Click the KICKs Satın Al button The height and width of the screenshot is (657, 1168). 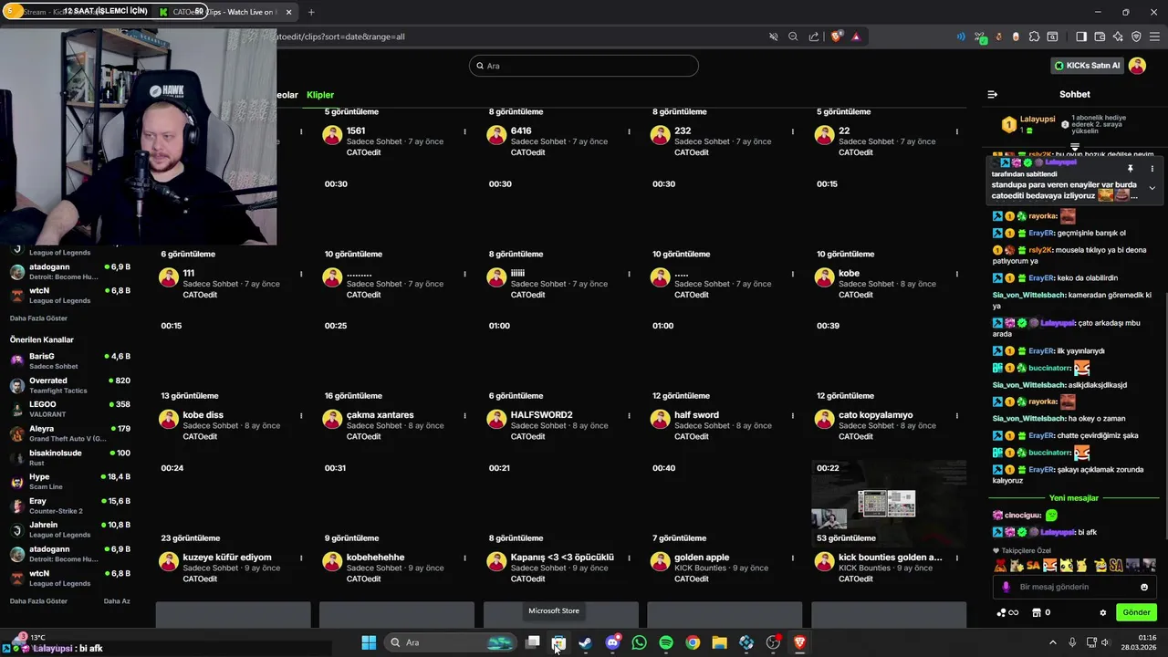(x=1088, y=66)
